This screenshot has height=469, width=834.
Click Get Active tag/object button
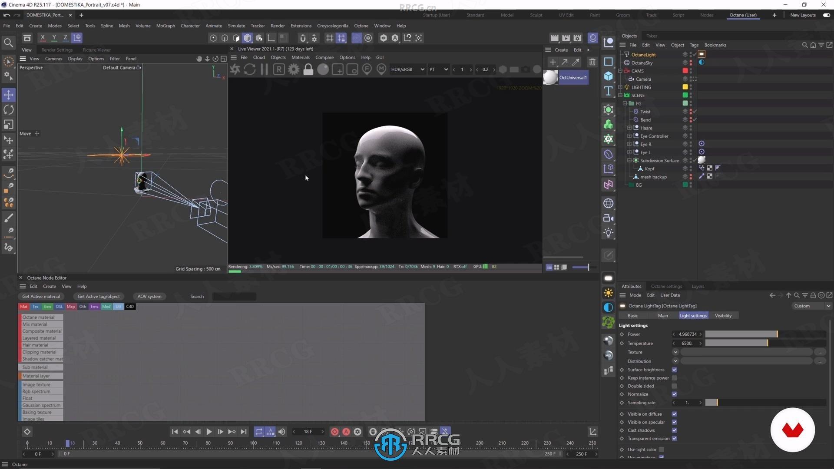tap(99, 297)
